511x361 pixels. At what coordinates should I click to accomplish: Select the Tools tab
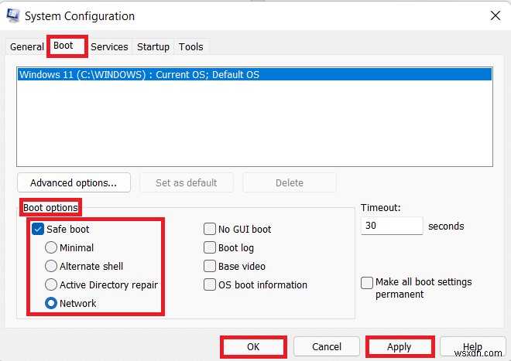[191, 47]
